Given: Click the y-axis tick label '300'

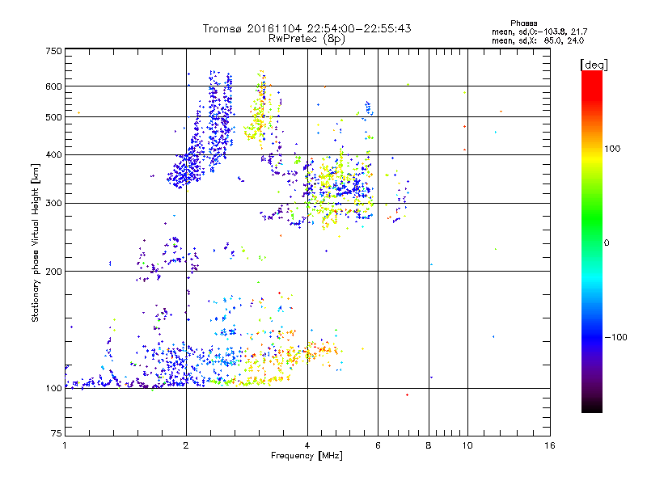Looking at the screenshot, I should 53,204.
